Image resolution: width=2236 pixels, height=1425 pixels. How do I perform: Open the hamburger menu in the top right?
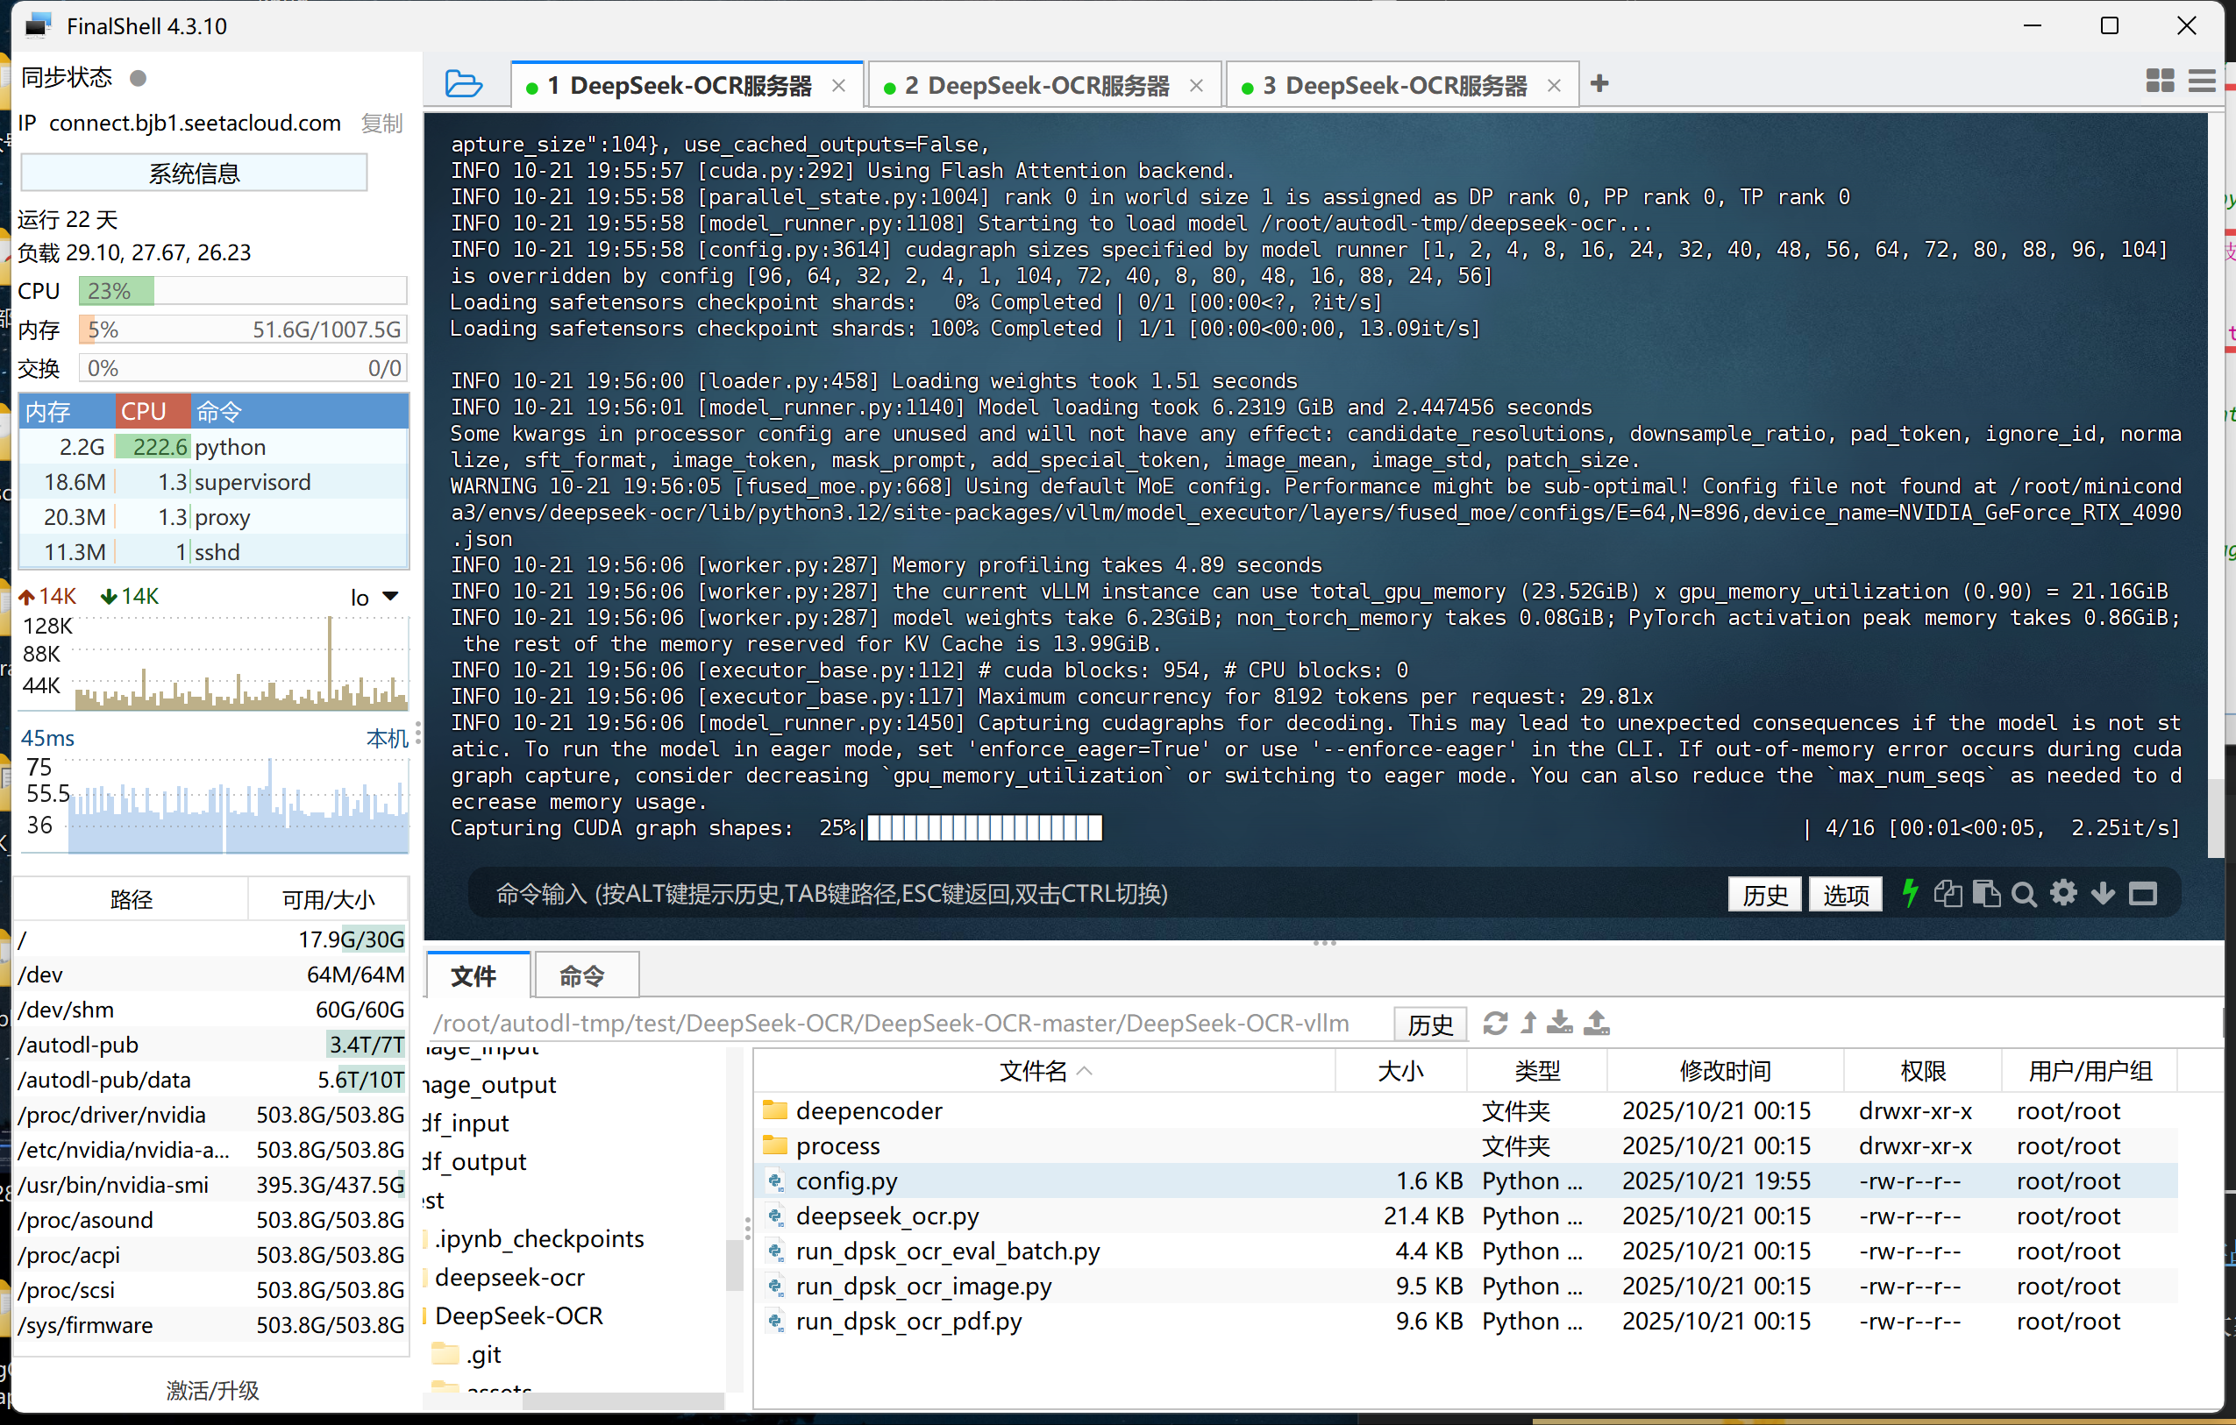[2202, 82]
